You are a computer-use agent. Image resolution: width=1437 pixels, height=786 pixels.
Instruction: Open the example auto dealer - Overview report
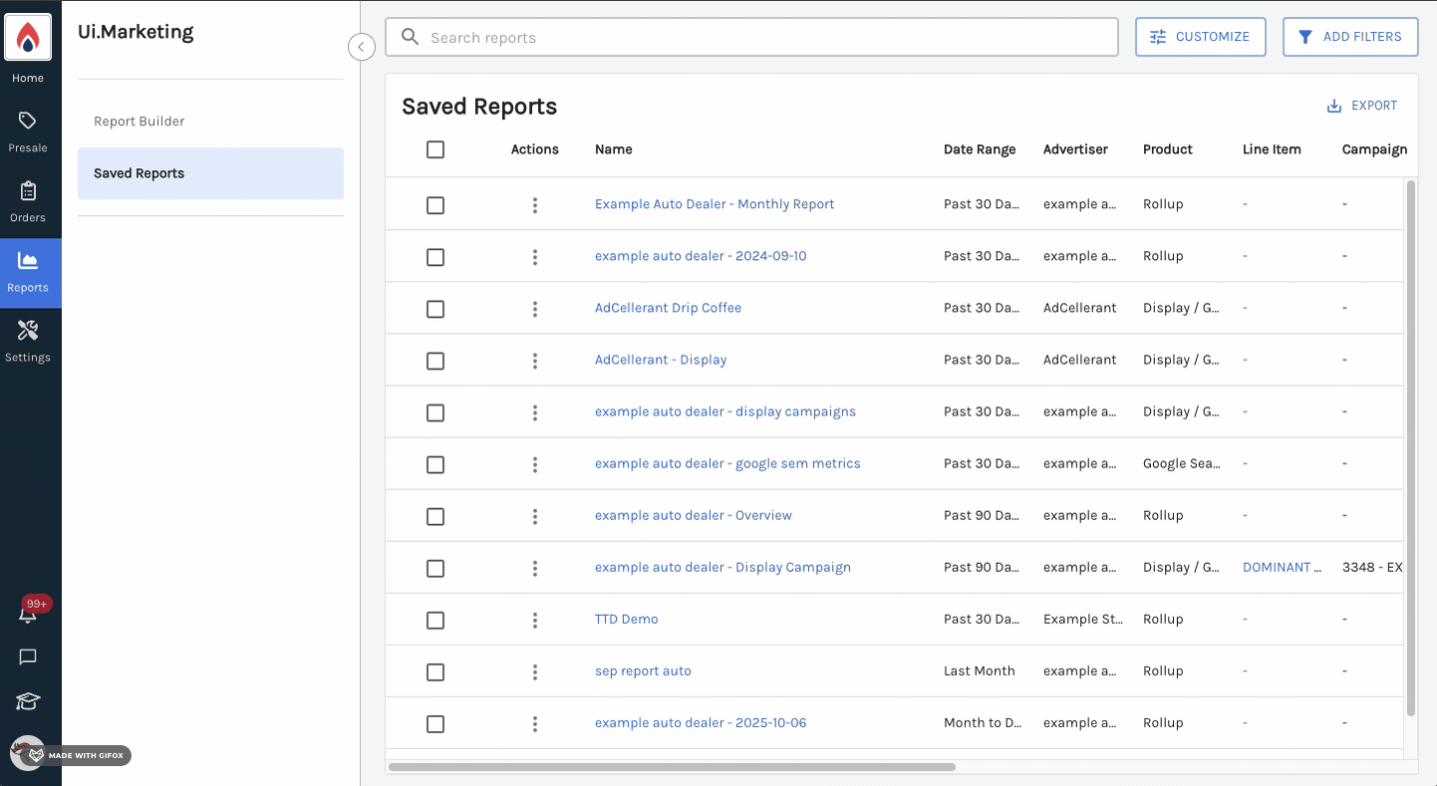pyautogui.click(x=694, y=515)
